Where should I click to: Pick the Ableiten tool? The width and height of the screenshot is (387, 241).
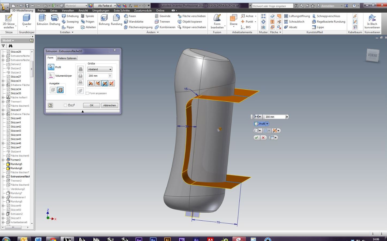click(88, 27)
